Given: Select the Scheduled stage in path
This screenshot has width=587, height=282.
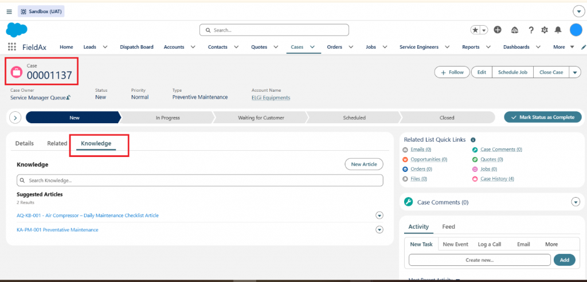Looking at the screenshot, I should [x=354, y=117].
